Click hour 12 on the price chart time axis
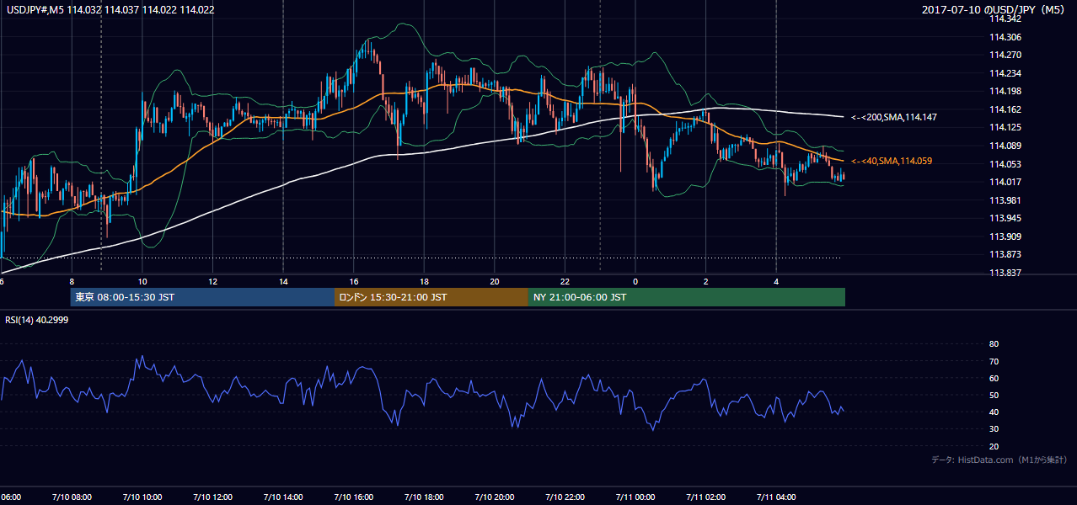The width and height of the screenshot is (1077, 505). (x=212, y=281)
